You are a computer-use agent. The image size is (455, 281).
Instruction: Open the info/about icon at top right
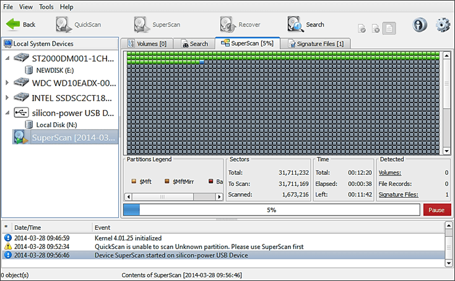pos(420,25)
